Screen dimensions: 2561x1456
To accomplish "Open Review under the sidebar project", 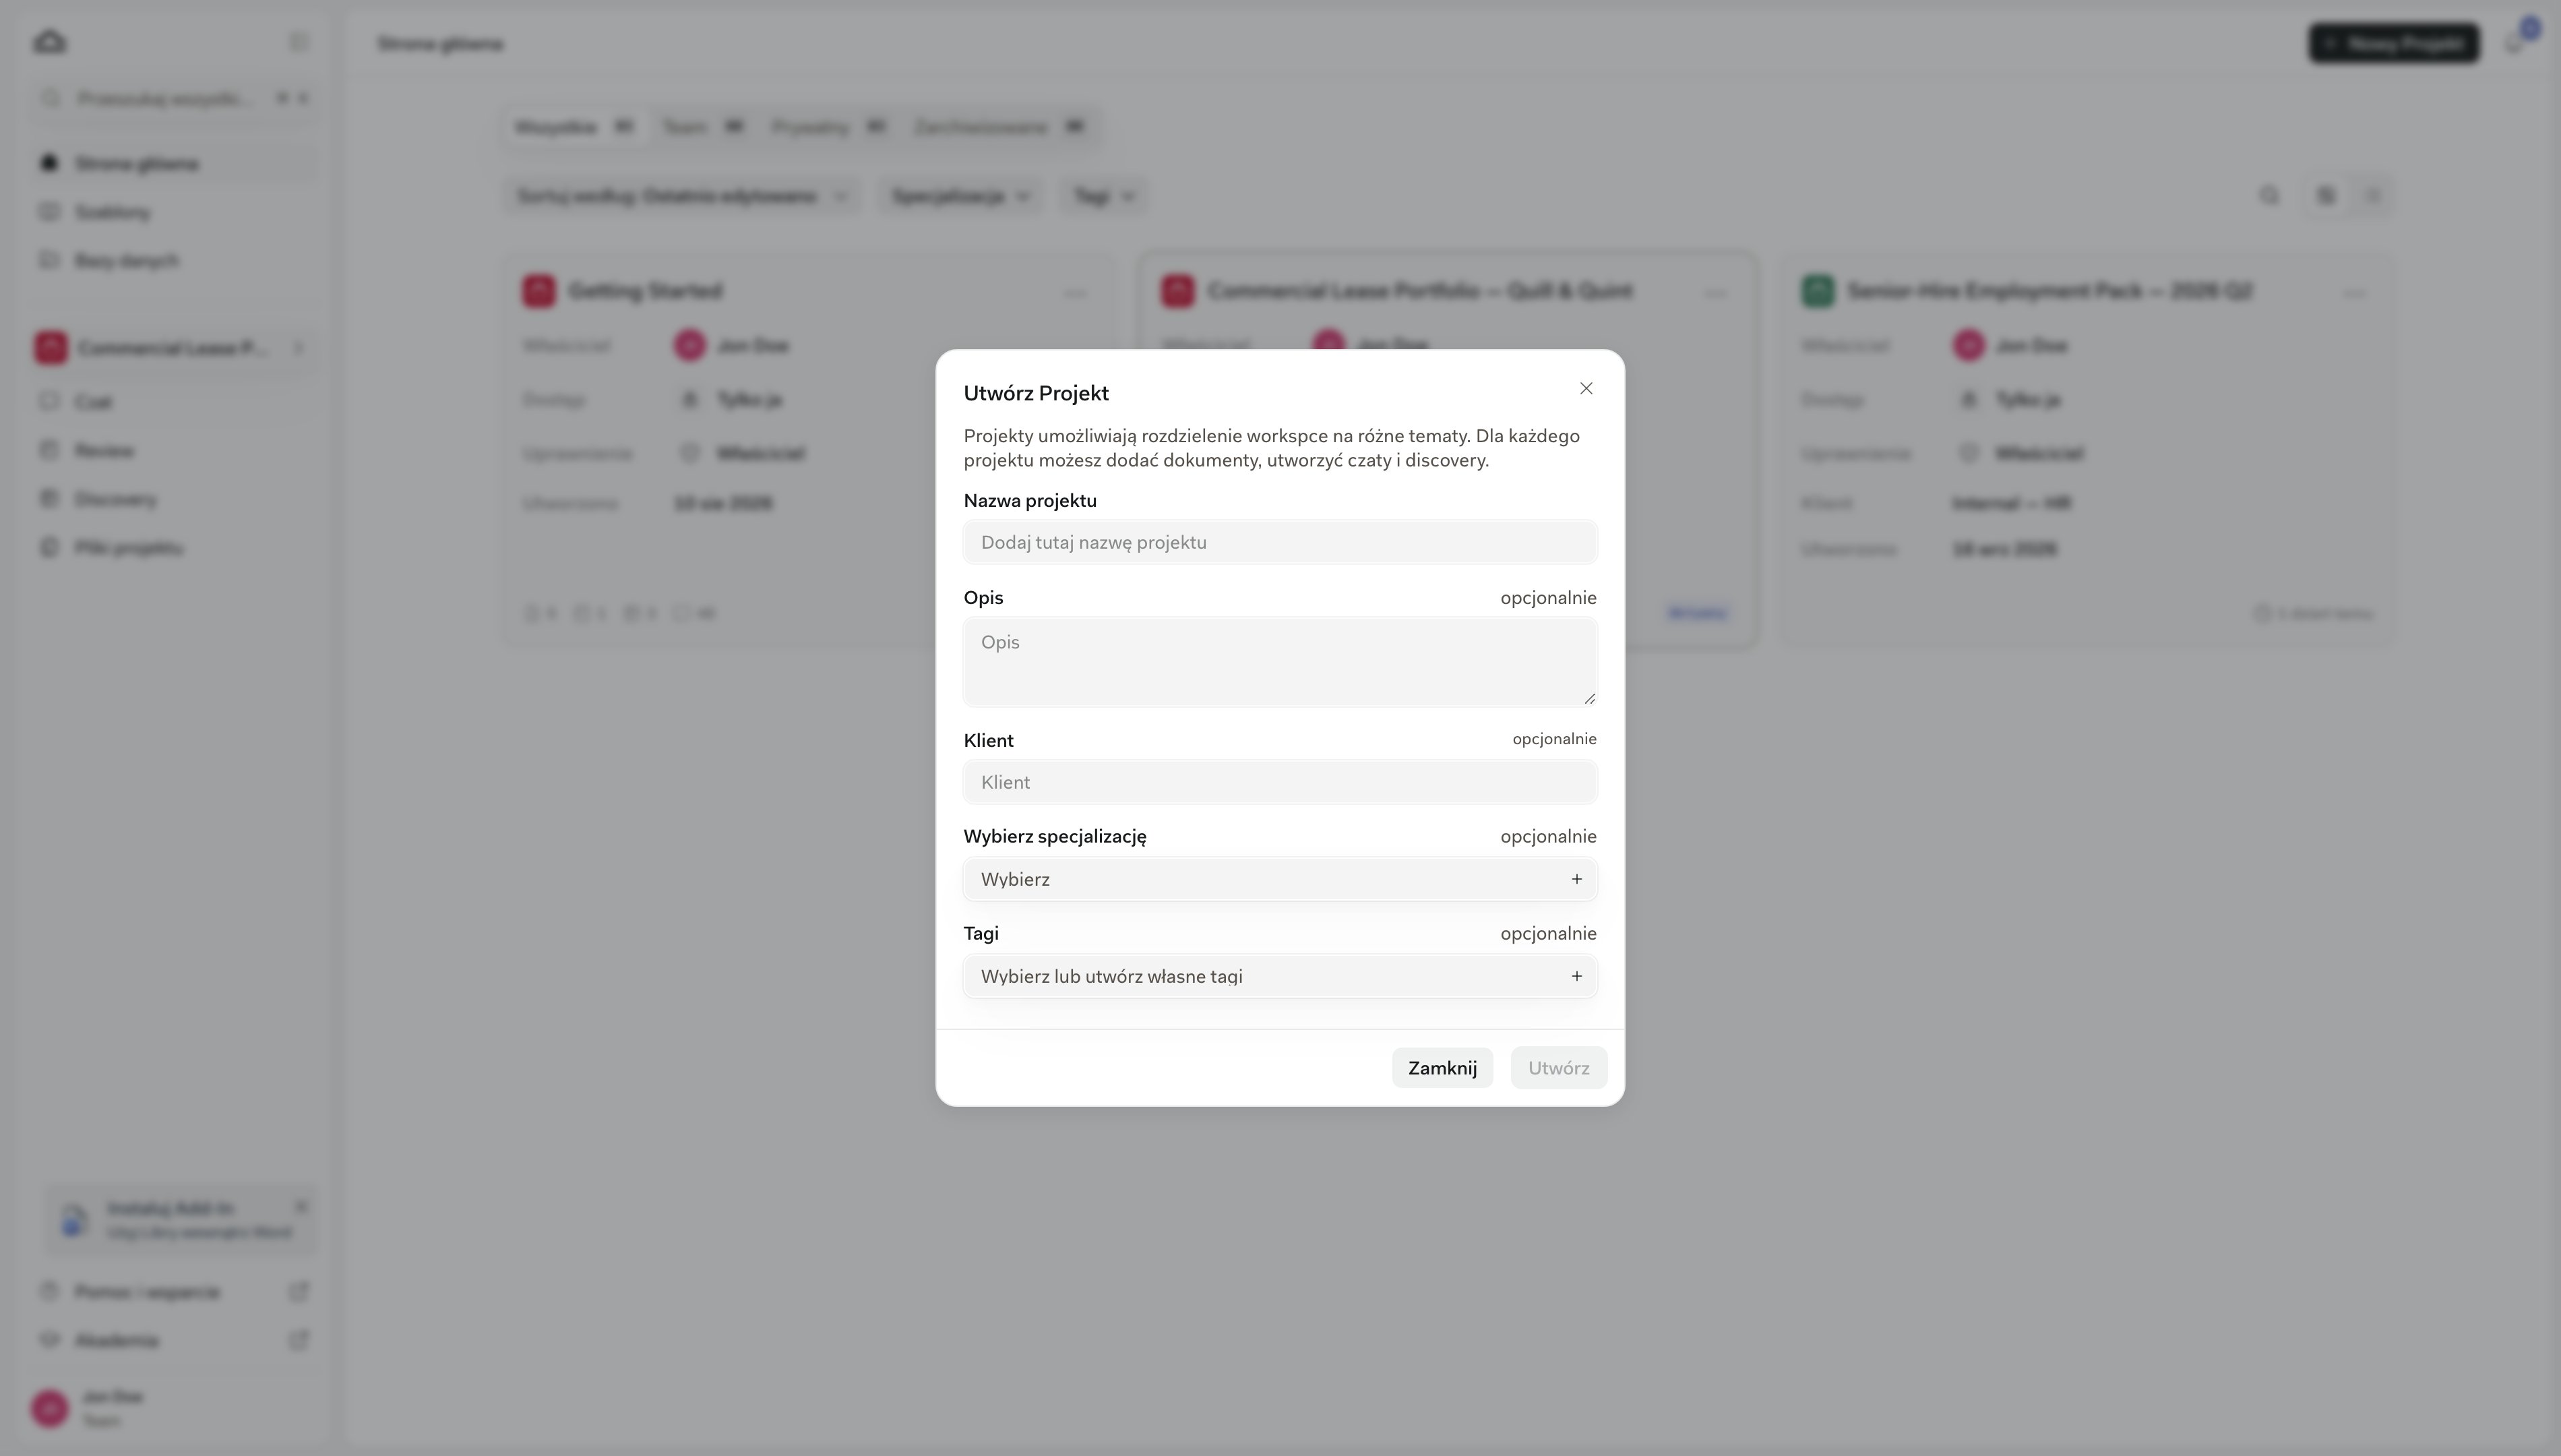I will [175, 450].
